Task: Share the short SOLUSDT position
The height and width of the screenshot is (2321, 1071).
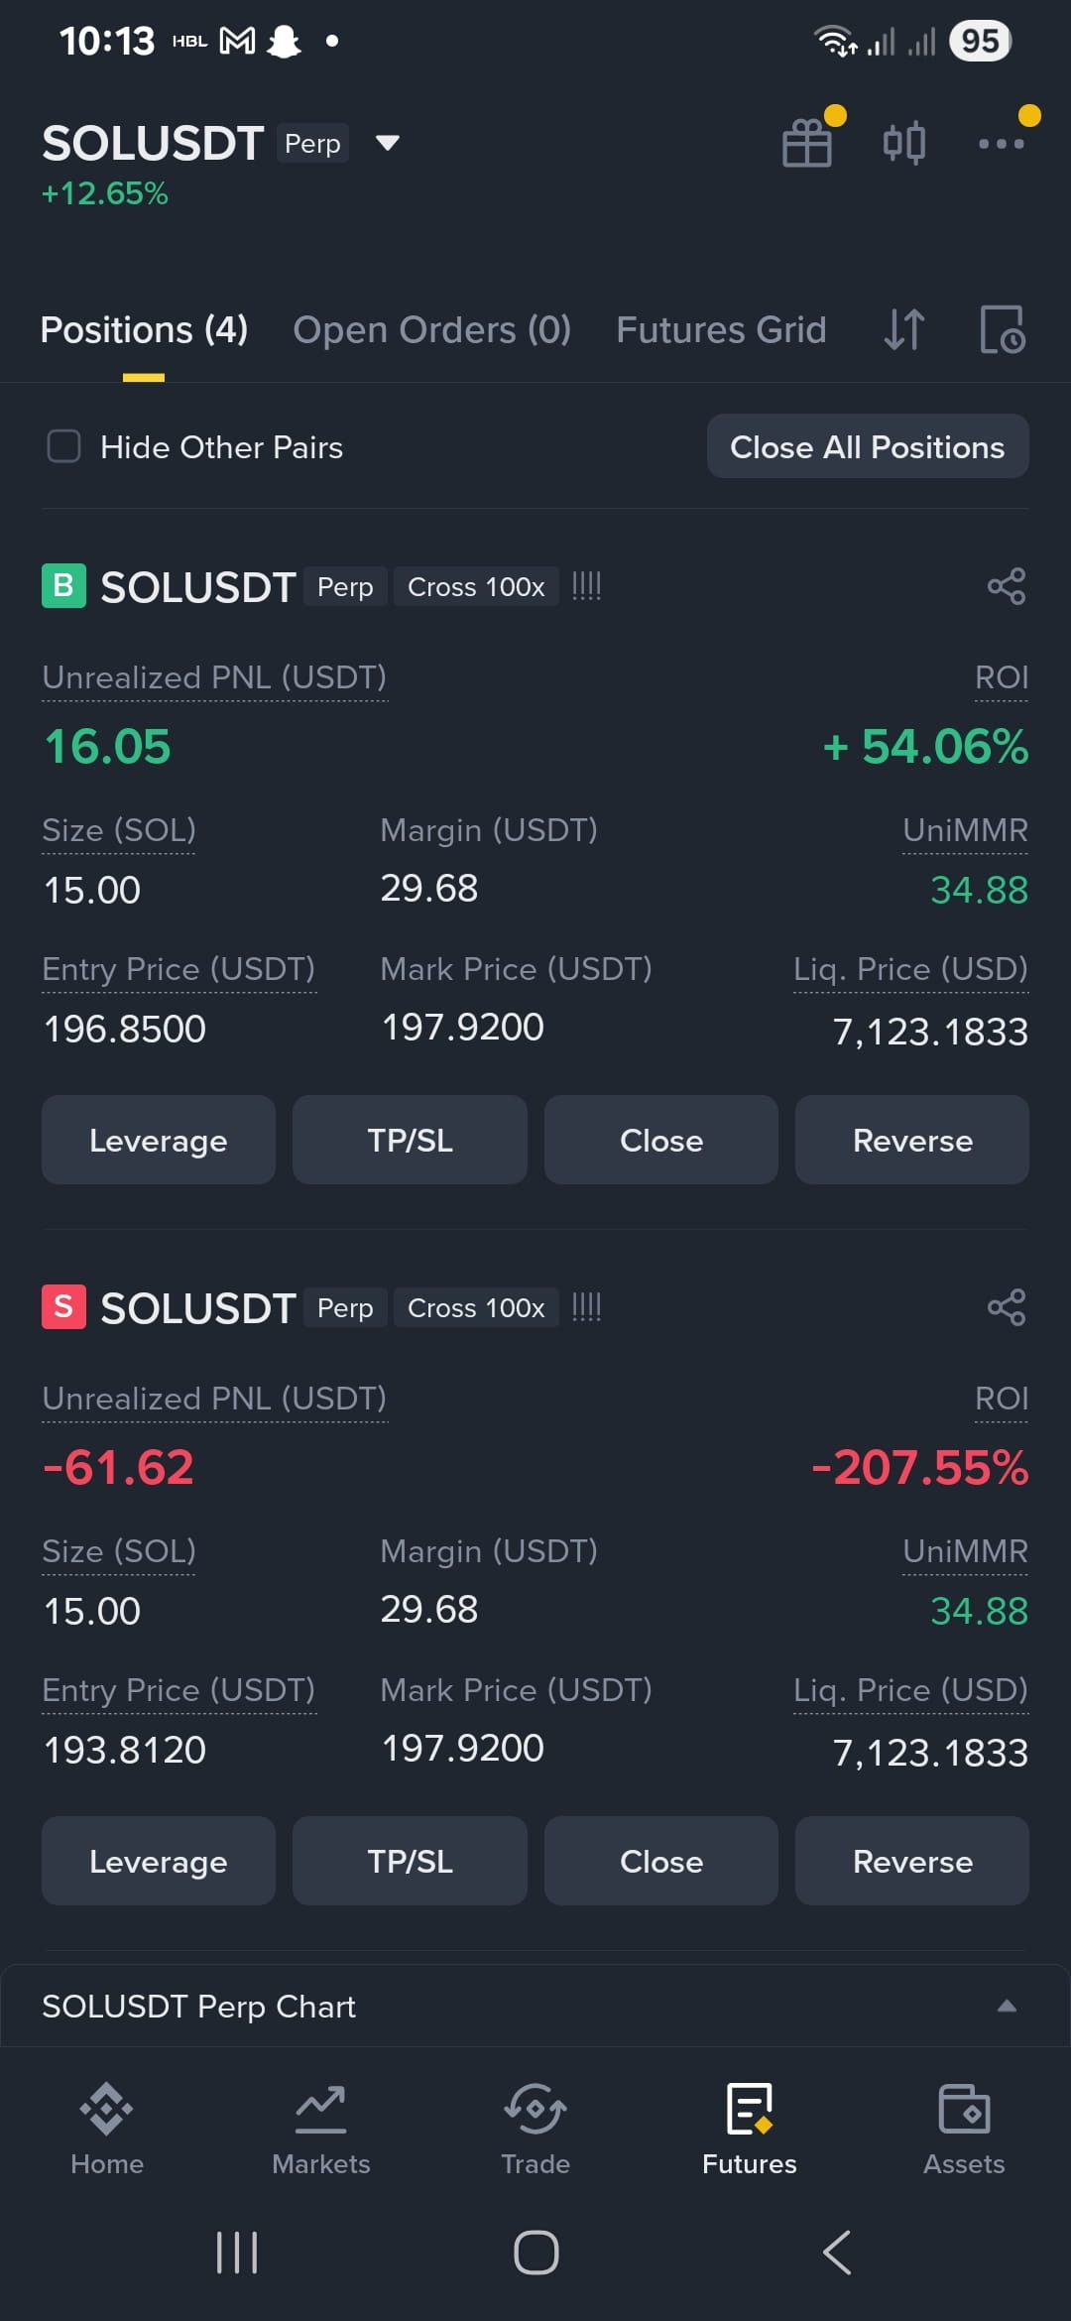Action: (x=1007, y=1307)
